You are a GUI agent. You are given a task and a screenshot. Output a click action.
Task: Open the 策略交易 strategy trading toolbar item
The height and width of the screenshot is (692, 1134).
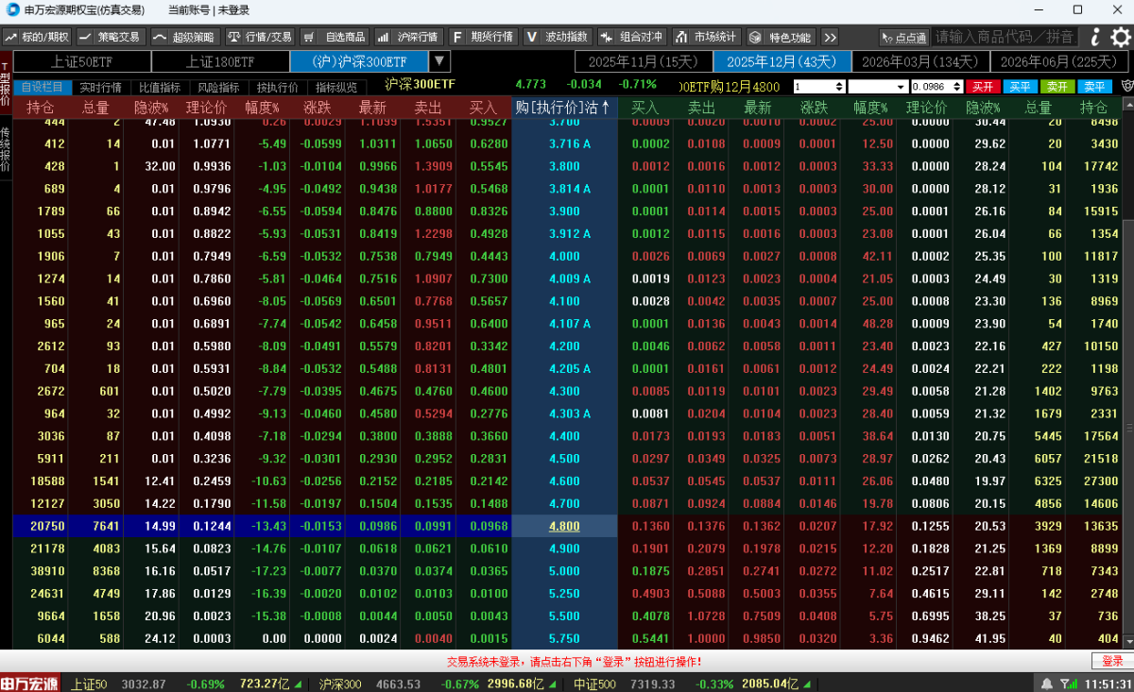coord(110,37)
